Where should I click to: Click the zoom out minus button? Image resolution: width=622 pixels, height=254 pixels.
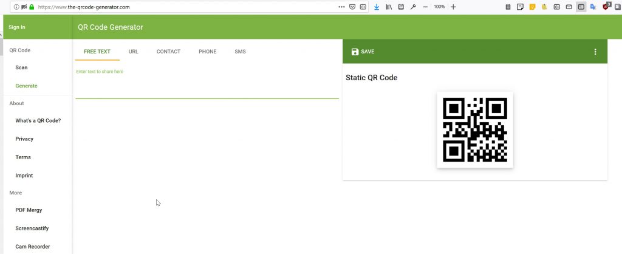425,7
